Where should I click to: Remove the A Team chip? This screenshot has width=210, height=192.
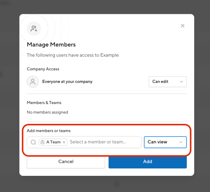(x=64, y=142)
